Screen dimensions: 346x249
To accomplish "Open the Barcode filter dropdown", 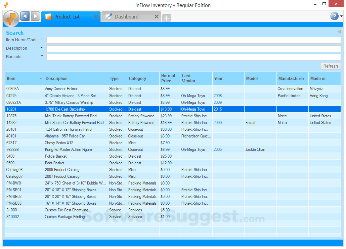I will pyautogui.click(x=42, y=56).
